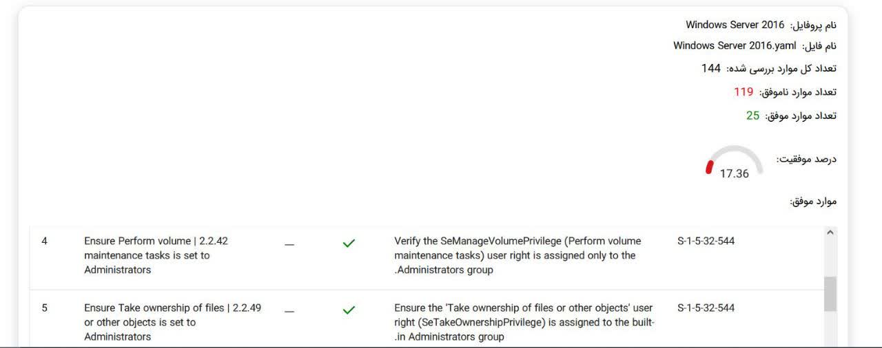Screen dimensions: 882x348
Task: Click the SeTakeOwnershipPrivilege description text
Action: click(x=524, y=322)
